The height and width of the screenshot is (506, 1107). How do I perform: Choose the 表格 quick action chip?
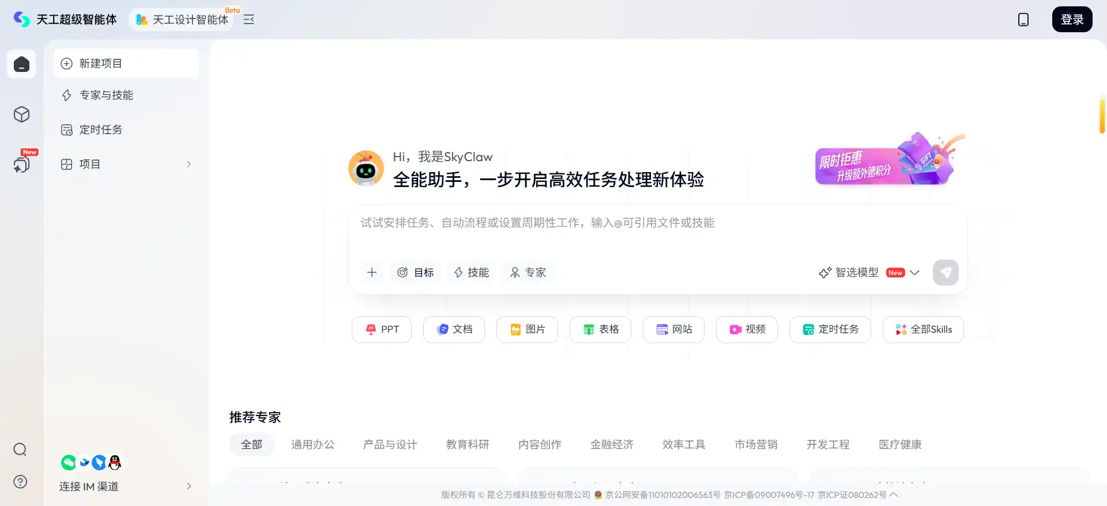pyautogui.click(x=600, y=329)
